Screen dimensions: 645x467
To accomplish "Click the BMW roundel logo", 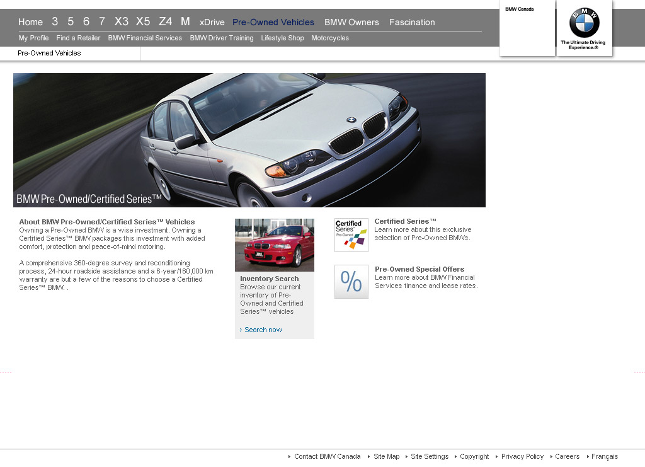I will pyautogui.click(x=584, y=23).
